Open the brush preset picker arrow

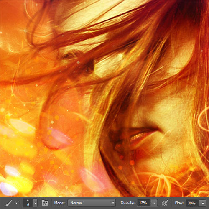[x=35, y=203]
